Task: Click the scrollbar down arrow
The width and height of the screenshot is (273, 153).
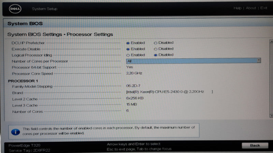Action: (271, 116)
